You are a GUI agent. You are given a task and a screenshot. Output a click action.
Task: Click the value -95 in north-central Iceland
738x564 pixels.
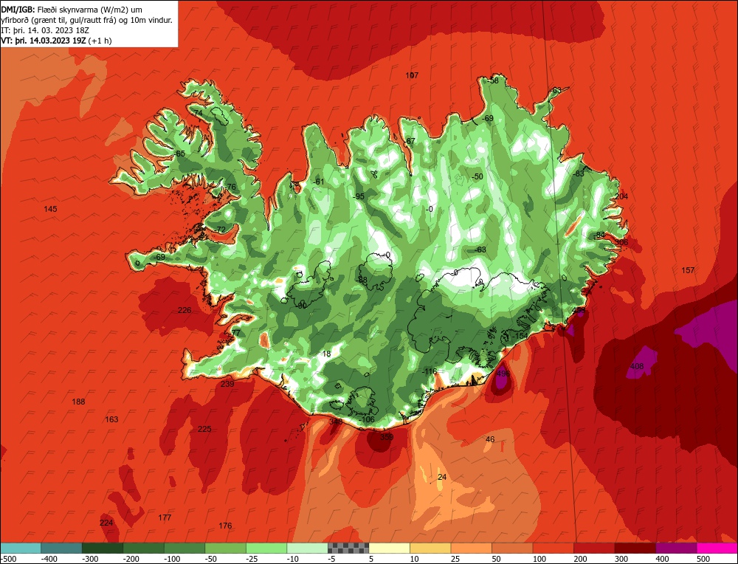(x=359, y=197)
